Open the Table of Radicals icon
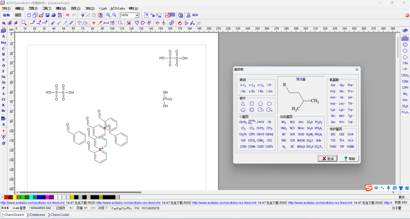 (405, 38)
